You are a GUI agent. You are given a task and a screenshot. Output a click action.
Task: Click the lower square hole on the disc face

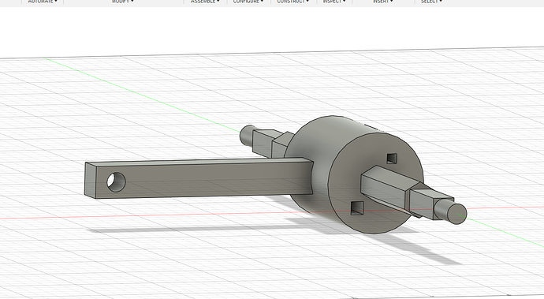coord(357,208)
